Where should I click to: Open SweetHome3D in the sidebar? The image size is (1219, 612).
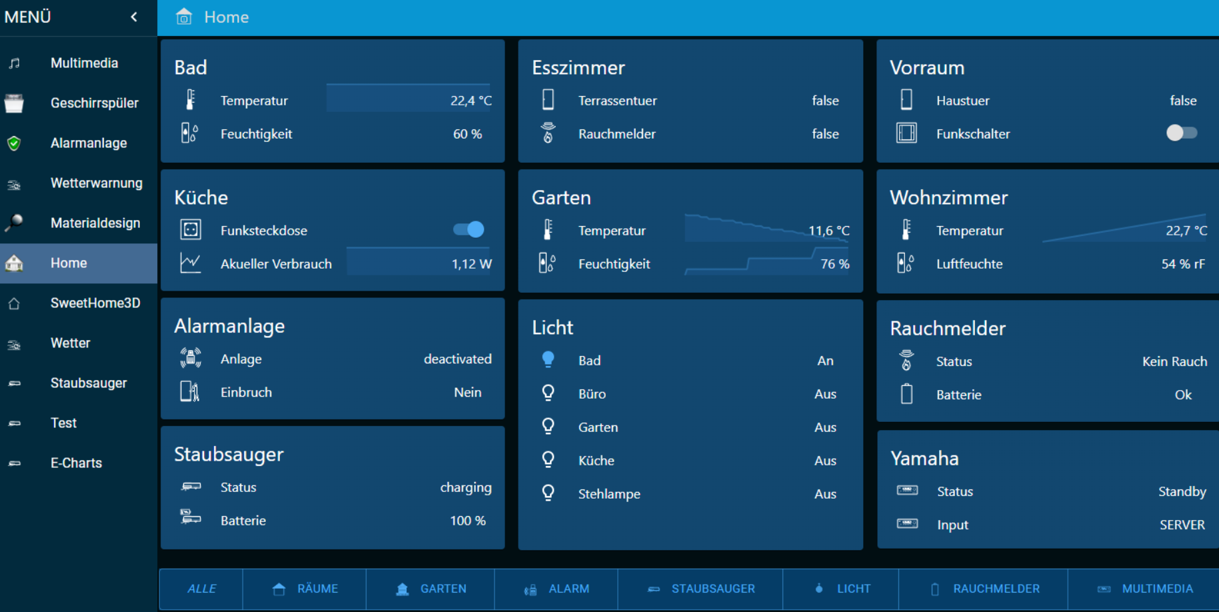[79, 303]
